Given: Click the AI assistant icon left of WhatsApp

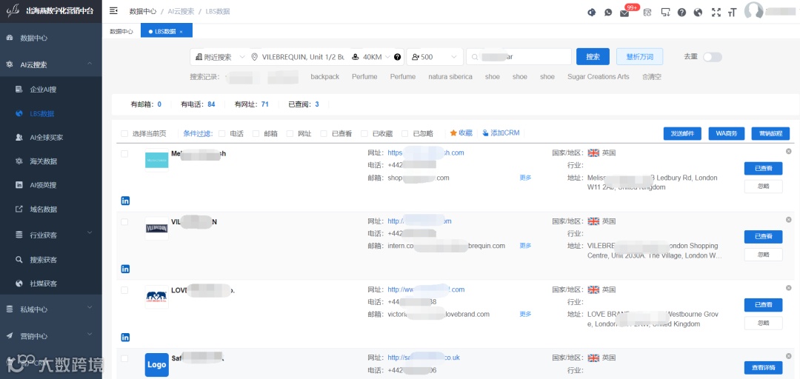Looking at the screenshot, I should tap(592, 13).
